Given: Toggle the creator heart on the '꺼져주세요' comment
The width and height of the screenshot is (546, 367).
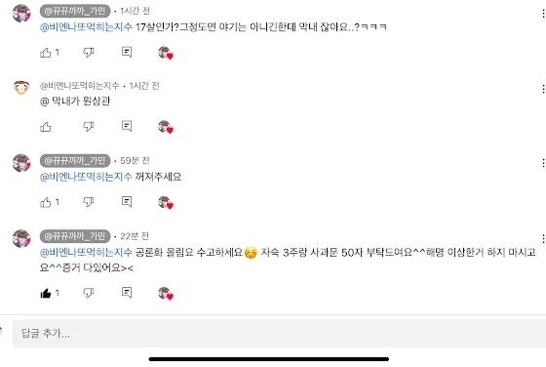Looking at the screenshot, I should tap(166, 202).
